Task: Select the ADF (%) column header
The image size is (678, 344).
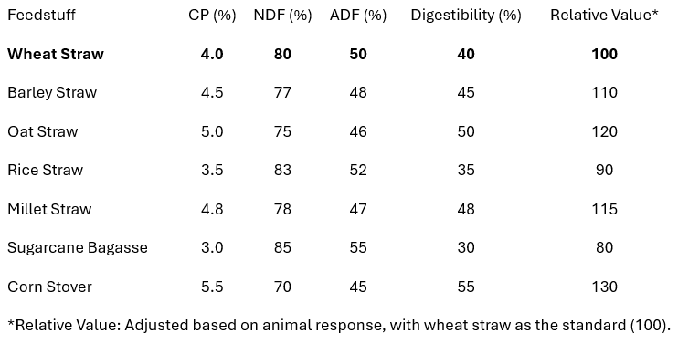Action: pos(358,16)
